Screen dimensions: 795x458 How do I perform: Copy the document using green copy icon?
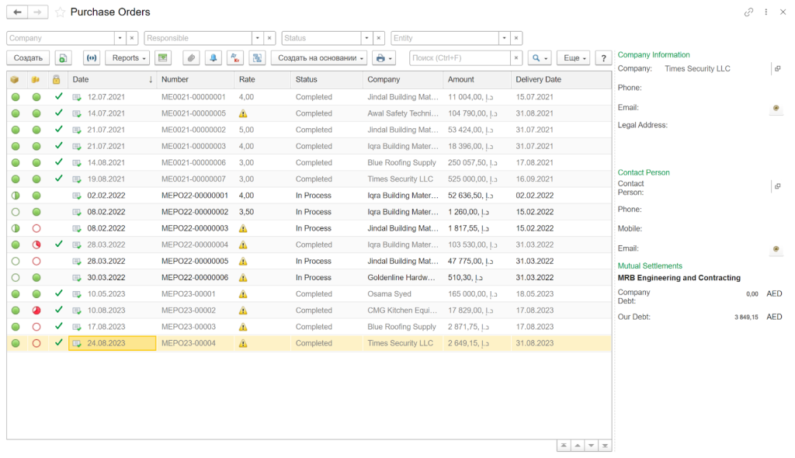pyautogui.click(x=63, y=57)
